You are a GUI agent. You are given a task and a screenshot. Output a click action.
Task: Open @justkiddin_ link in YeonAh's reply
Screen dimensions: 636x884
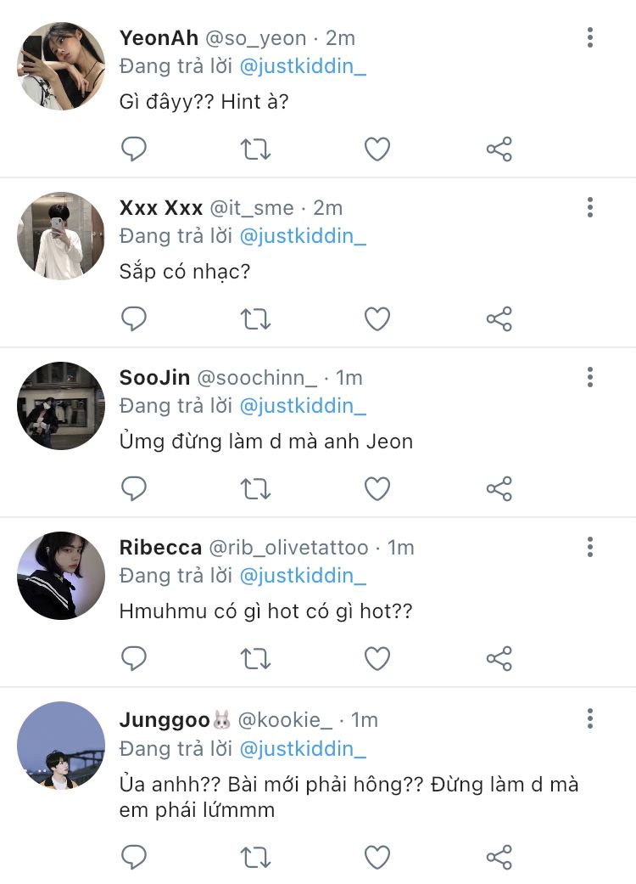303,66
